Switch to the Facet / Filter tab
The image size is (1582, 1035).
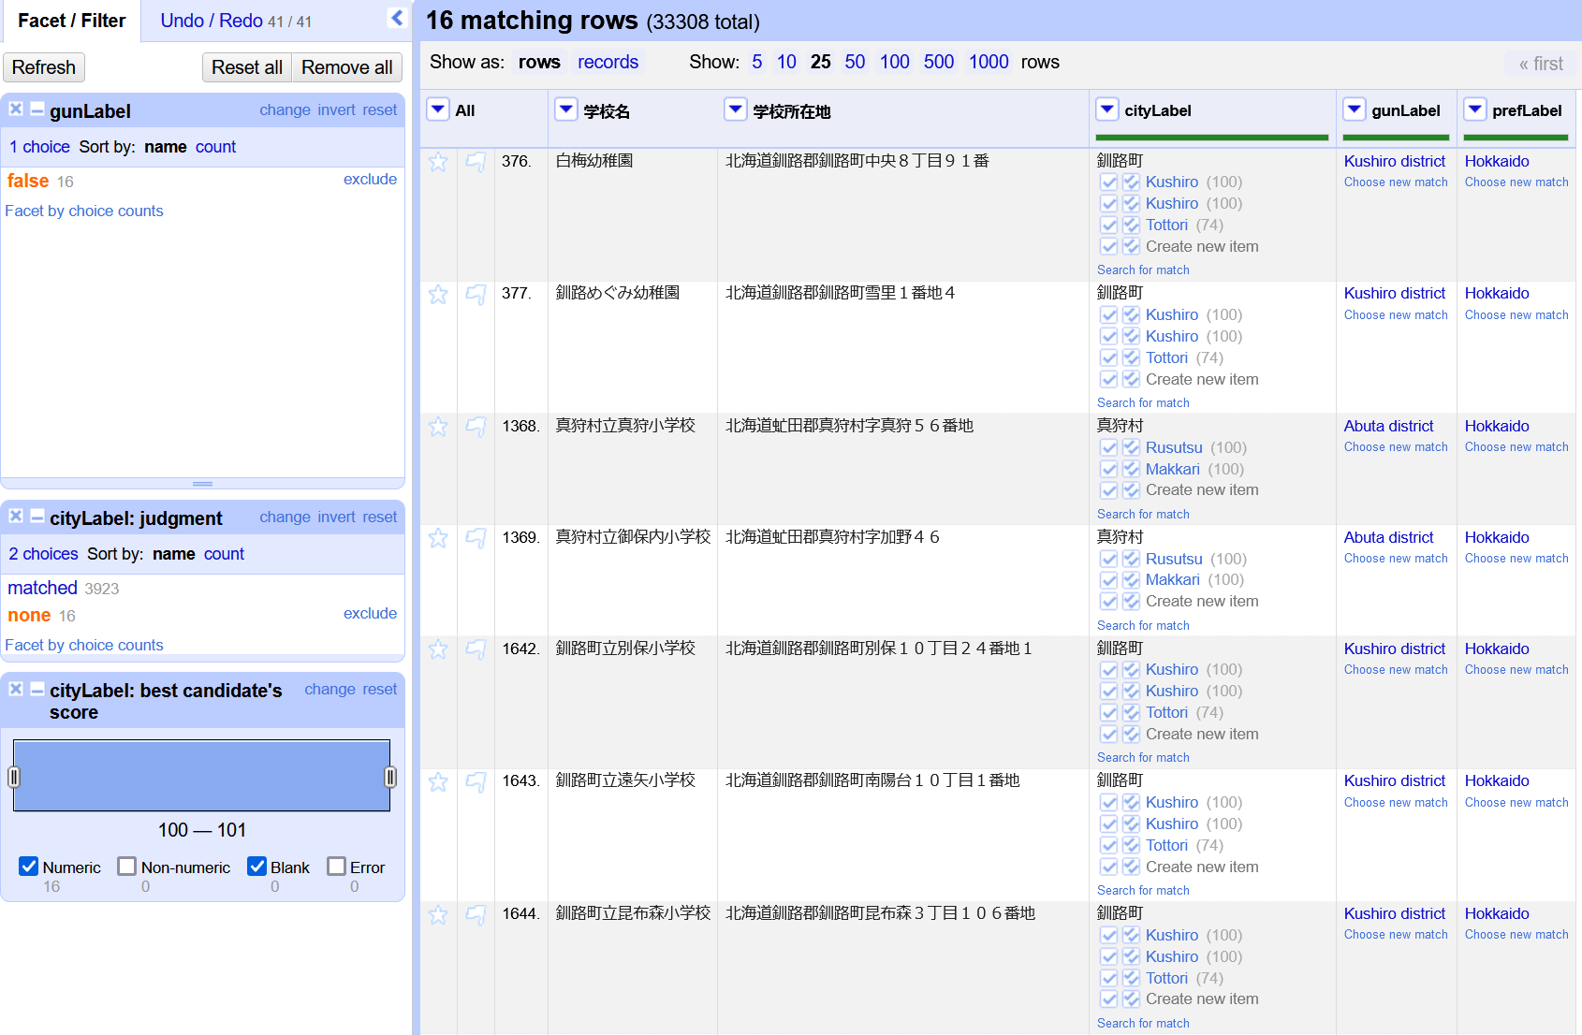coord(71,21)
